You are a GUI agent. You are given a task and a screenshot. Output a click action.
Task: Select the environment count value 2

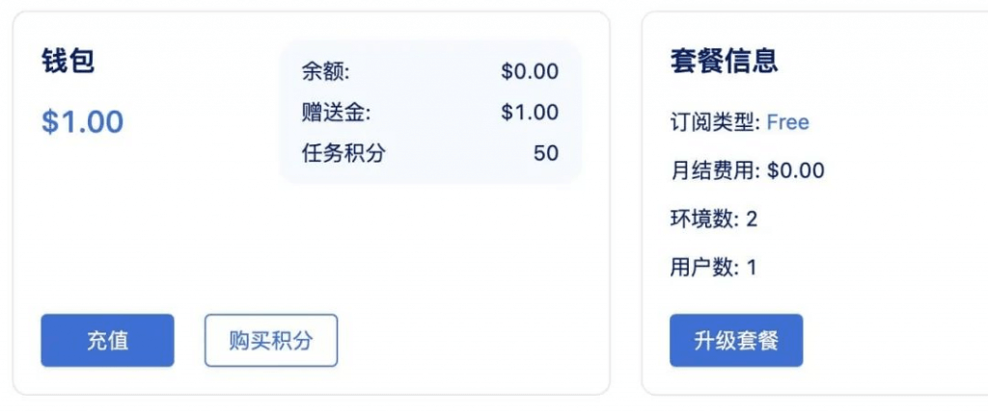(752, 219)
